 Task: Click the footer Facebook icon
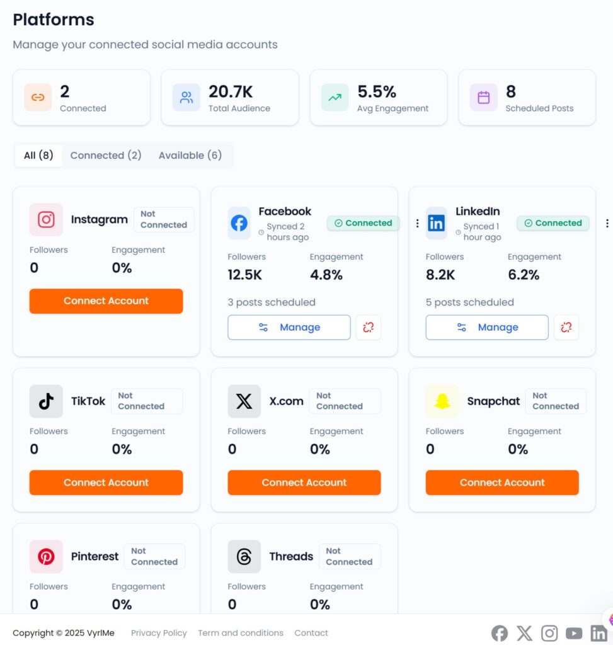pyautogui.click(x=500, y=633)
